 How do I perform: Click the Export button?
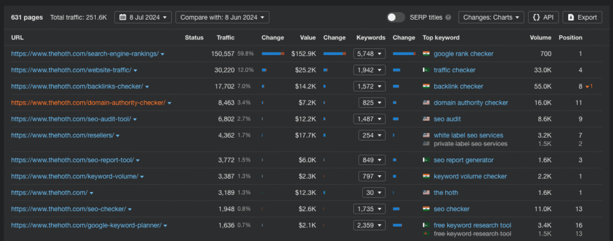click(x=582, y=17)
